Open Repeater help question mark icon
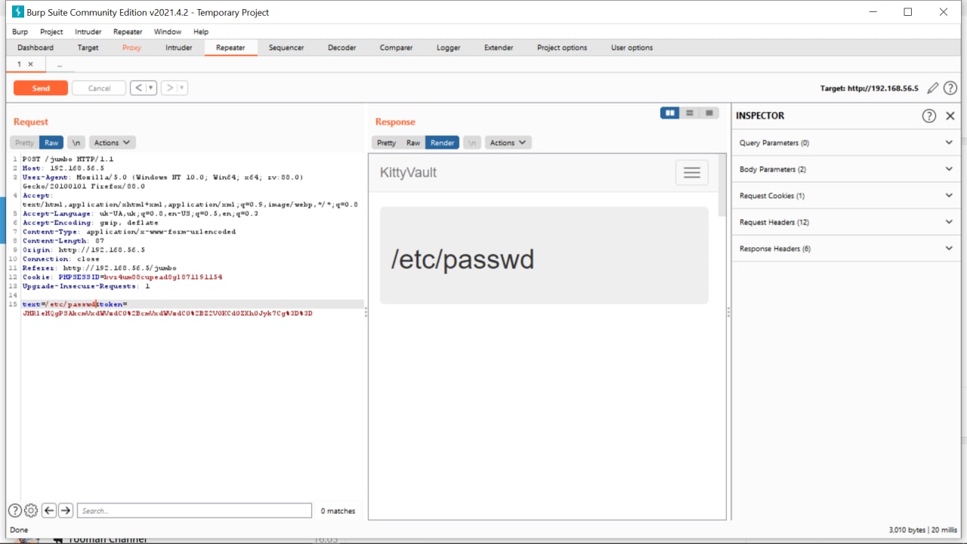The width and height of the screenshot is (967, 544). [x=950, y=88]
